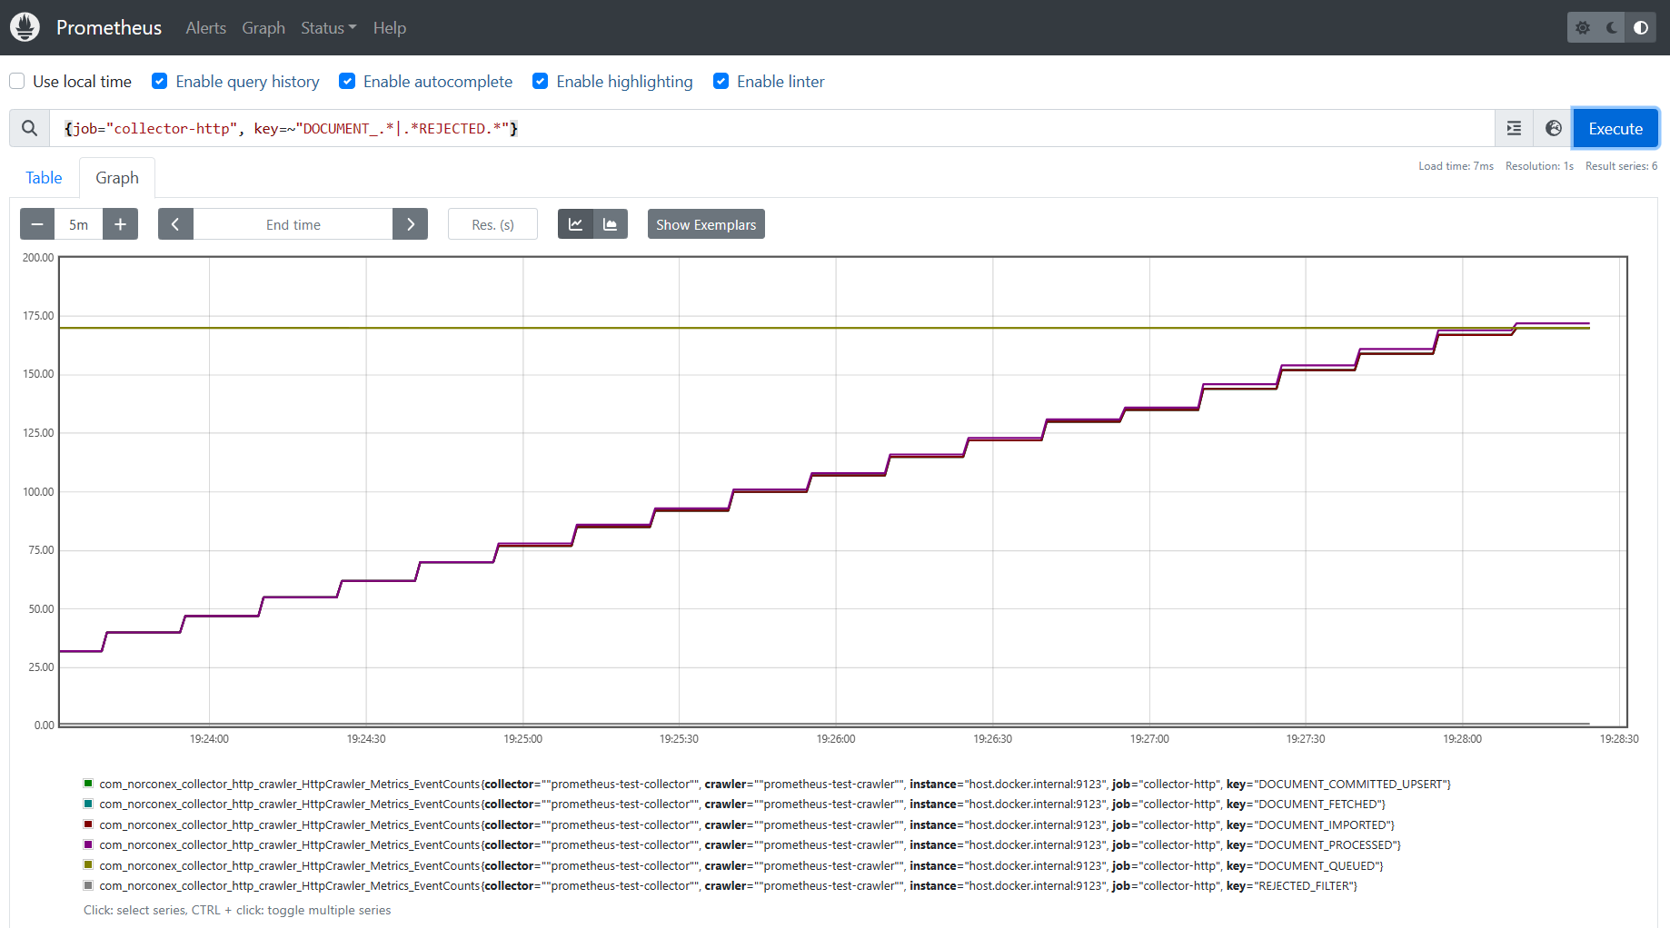Open the Alerts page

coord(205,28)
